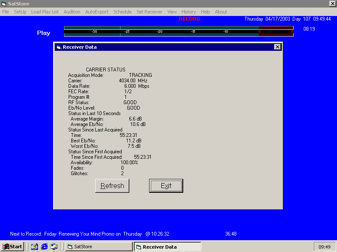The height and width of the screenshot is (252, 337).
Task: Click the Fades count 0
Action: pos(122,168)
